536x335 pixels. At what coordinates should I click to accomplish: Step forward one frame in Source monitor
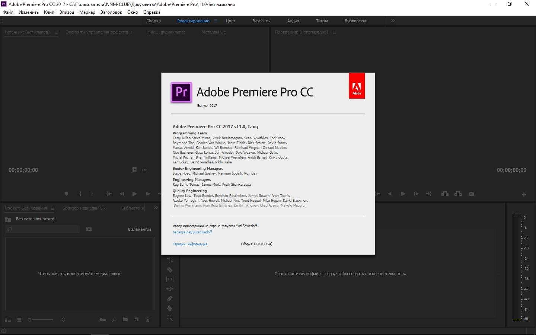pyautogui.click(x=148, y=194)
